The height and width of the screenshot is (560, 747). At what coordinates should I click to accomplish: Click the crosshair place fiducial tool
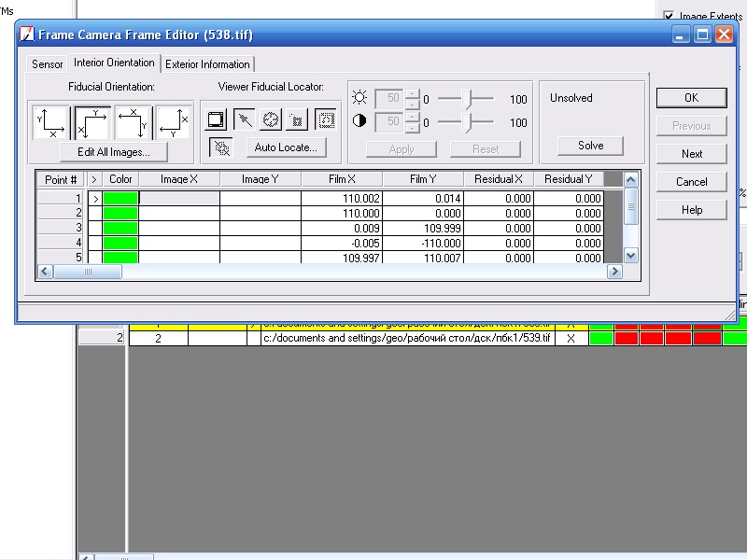coord(271,119)
